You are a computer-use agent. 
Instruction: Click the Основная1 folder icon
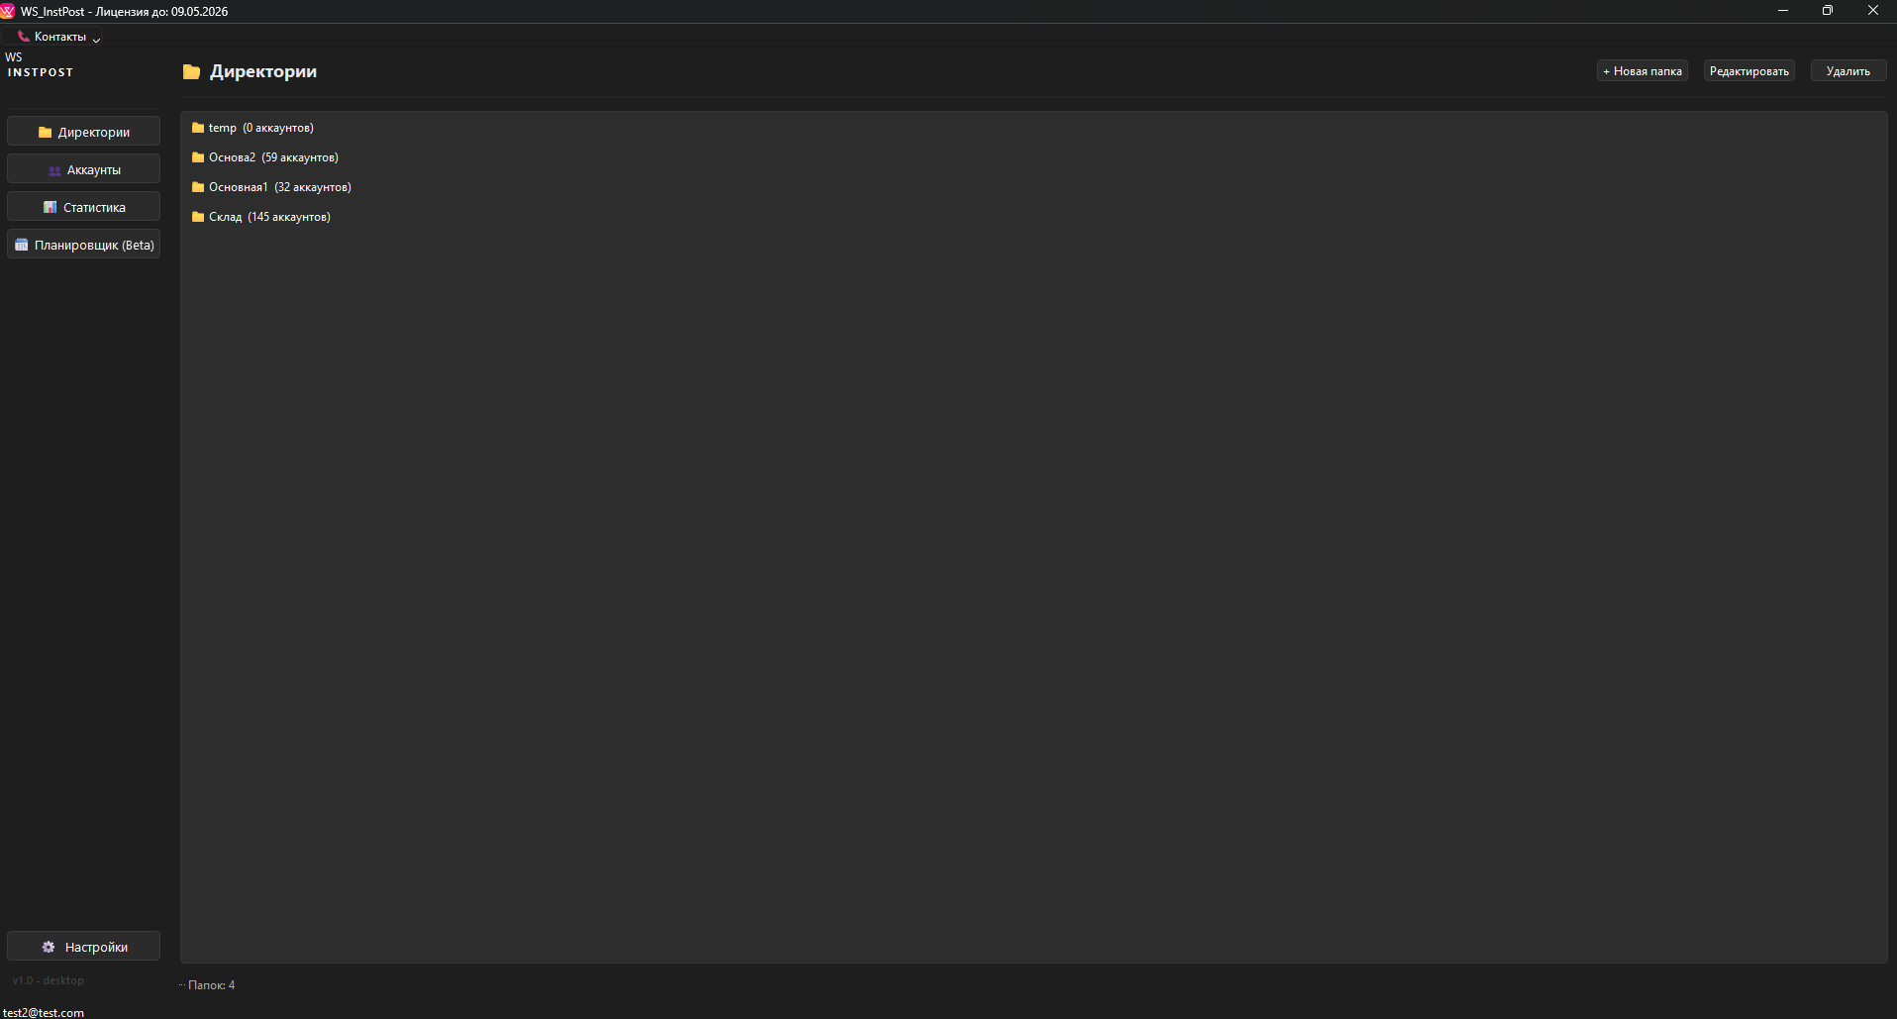[198, 187]
